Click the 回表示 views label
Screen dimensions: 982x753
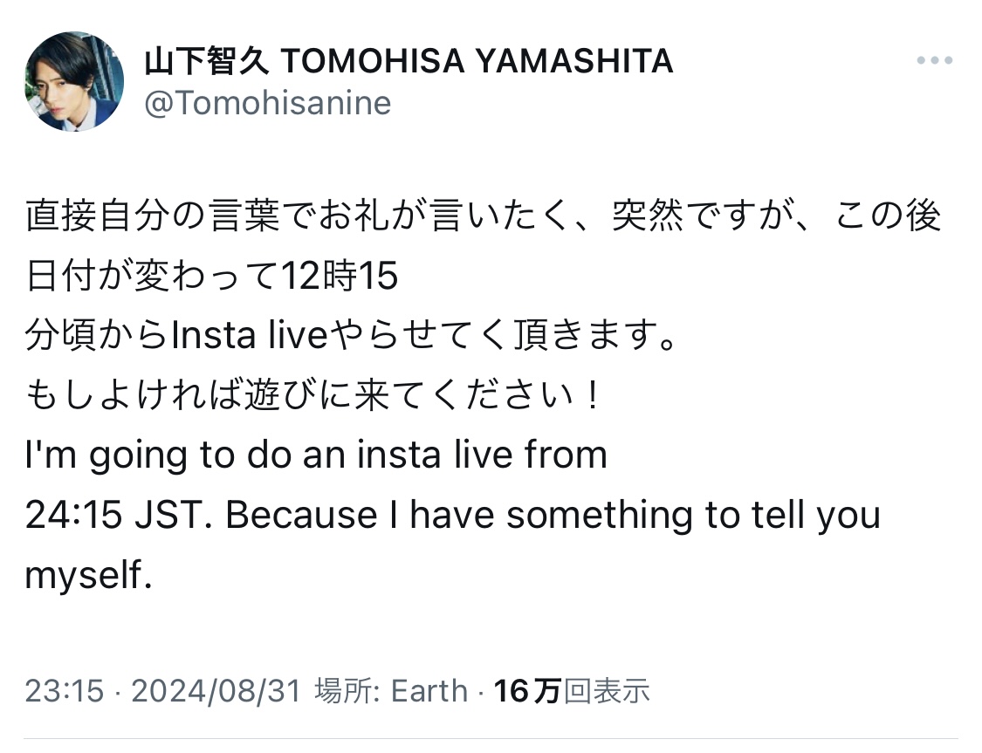607,691
